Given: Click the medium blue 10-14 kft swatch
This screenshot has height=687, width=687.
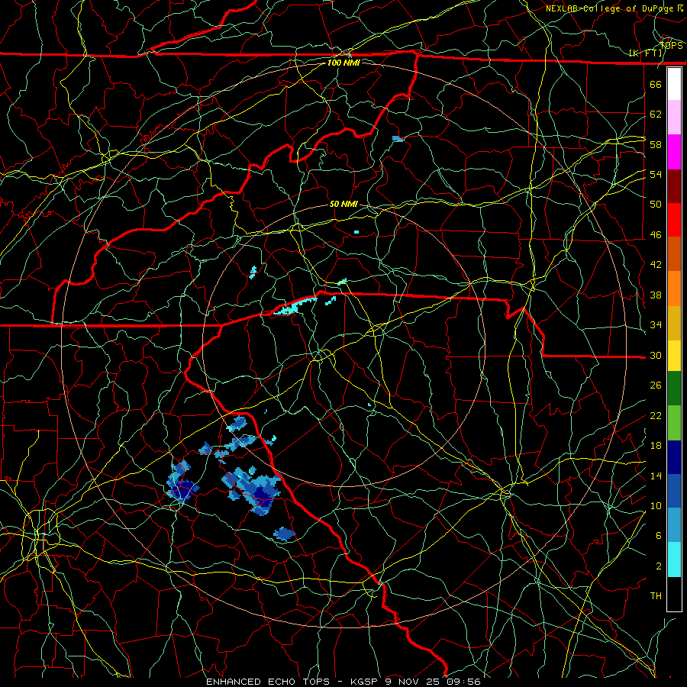Looking at the screenshot, I should point(674,491).
